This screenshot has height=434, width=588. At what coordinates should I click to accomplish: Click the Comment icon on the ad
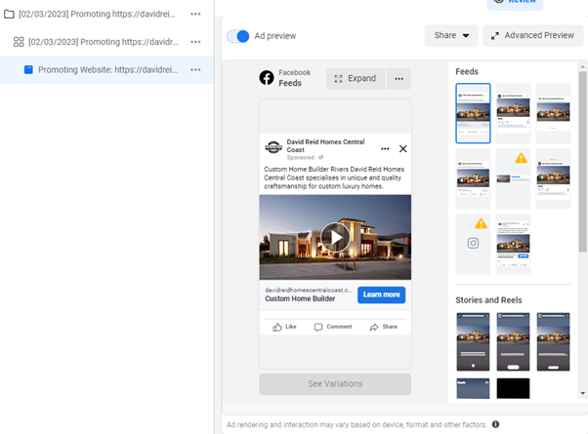click(332, 327)
